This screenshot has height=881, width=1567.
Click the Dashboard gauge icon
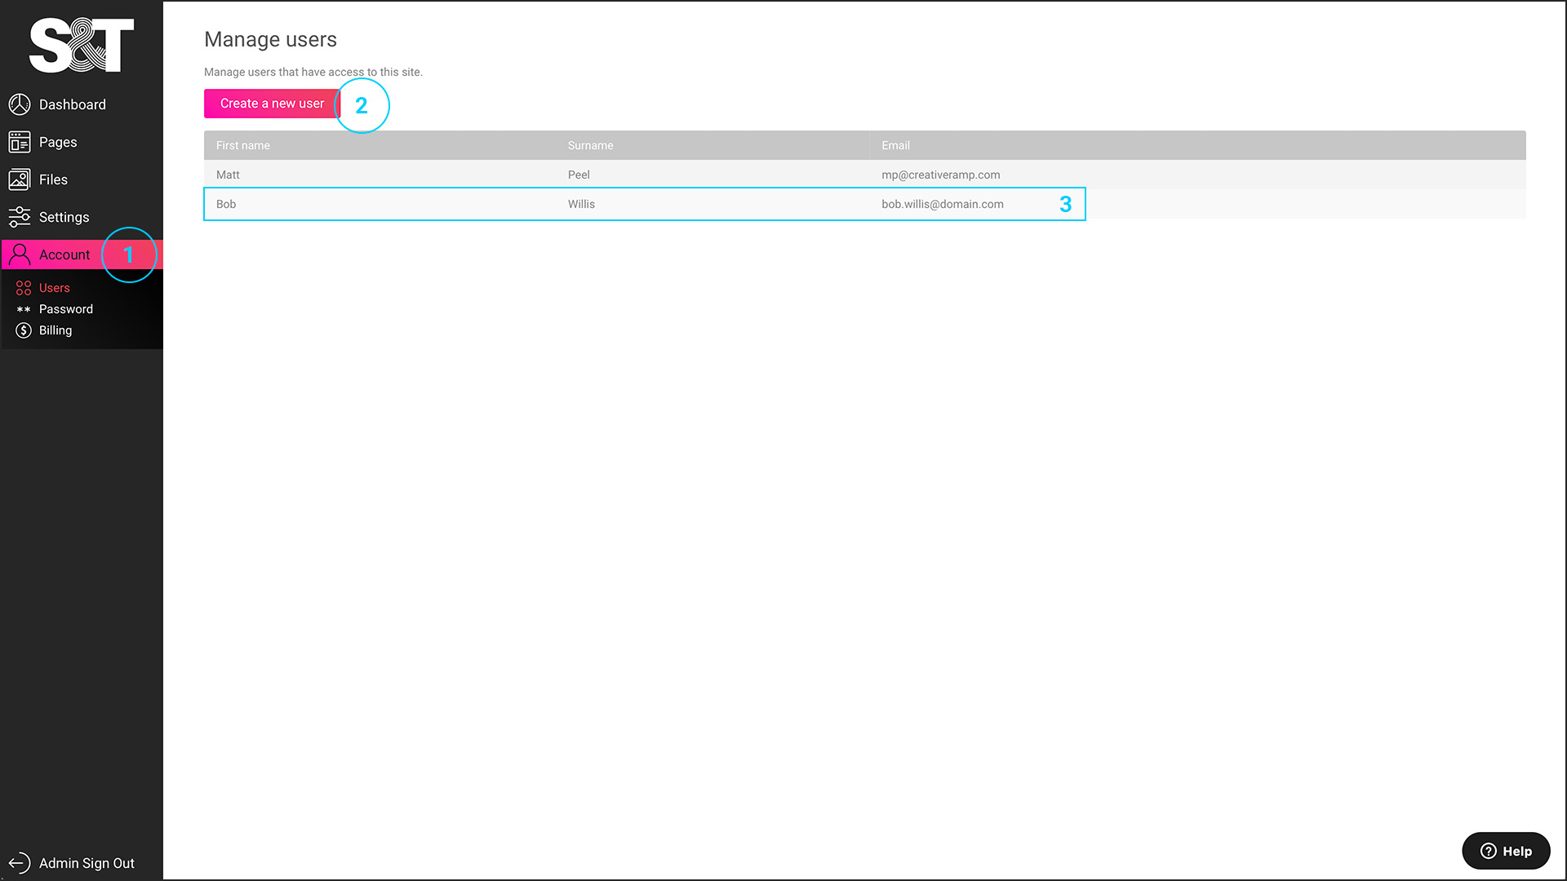[x=20, y=104]
